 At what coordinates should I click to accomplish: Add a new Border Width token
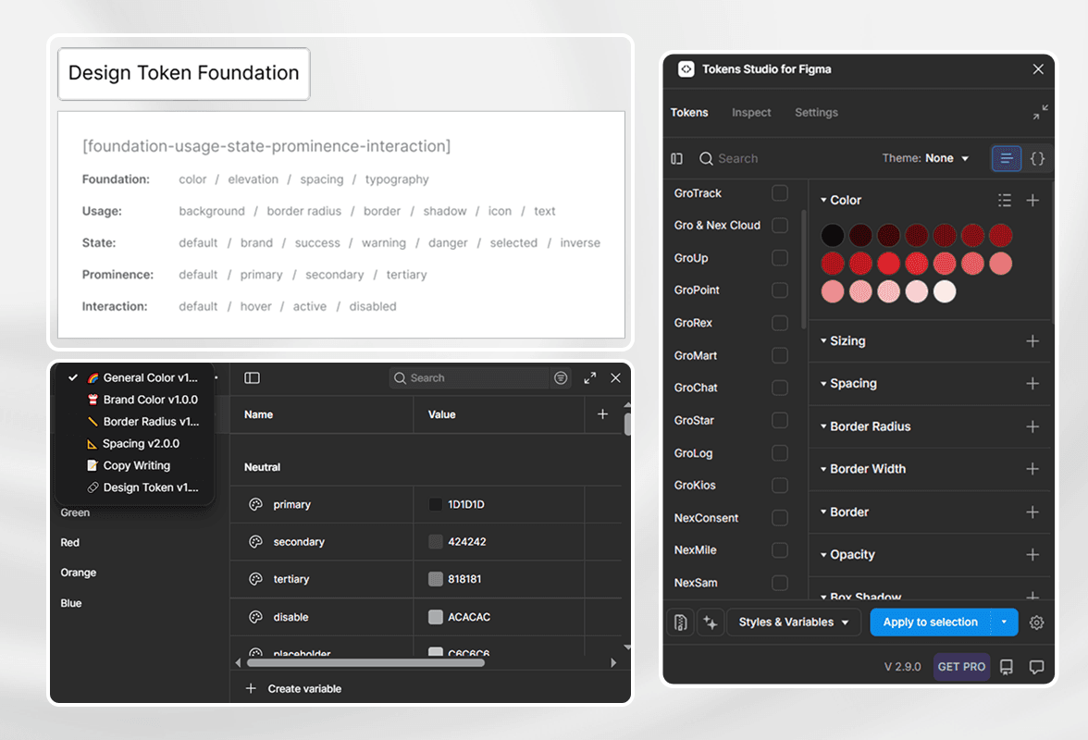tap(1032, 469)
